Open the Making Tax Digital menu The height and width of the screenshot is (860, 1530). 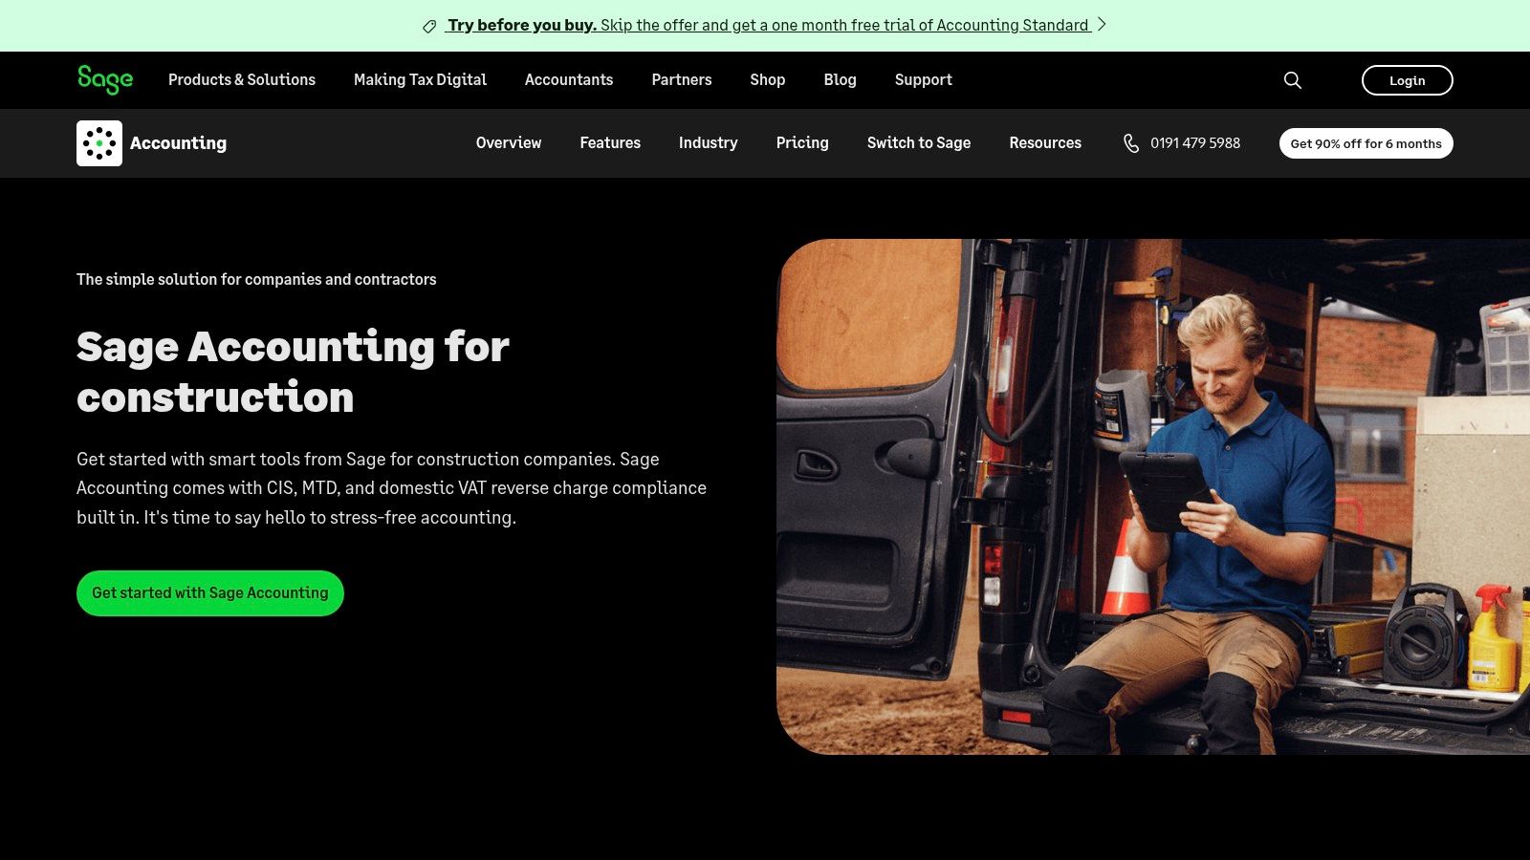coord(420,79)
